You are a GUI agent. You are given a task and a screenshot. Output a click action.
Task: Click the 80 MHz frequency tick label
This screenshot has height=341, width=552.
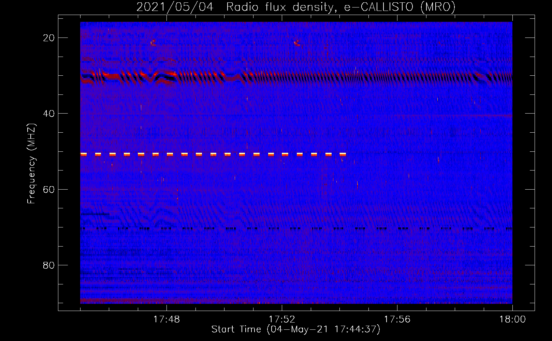tap(49, 265)
